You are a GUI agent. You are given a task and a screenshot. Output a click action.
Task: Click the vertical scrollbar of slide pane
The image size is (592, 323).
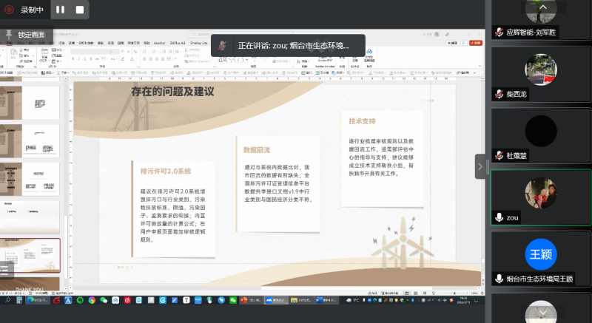[482, 181]
